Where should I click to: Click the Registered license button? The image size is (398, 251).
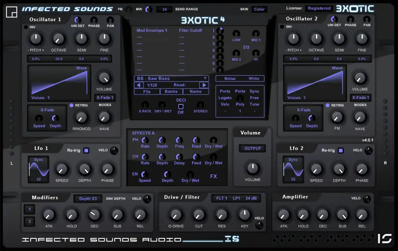coord(319,9)
